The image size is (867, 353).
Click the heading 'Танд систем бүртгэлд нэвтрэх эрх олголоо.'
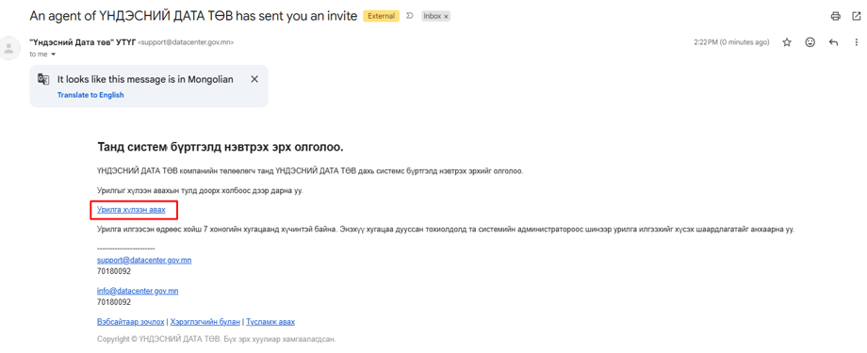point(221,148)
